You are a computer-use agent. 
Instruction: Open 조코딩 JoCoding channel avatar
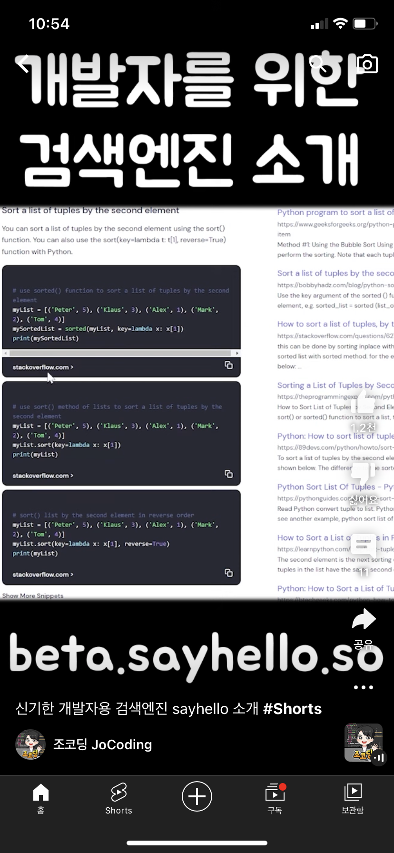(x=30, y=744)
